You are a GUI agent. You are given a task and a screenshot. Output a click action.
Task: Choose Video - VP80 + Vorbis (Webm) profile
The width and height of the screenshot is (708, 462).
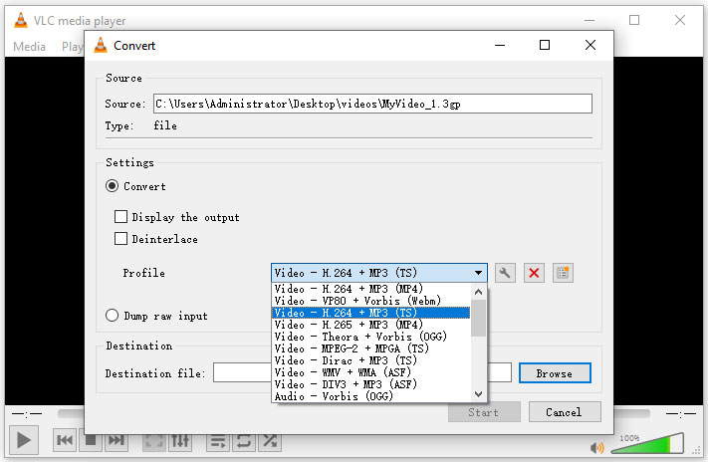[370, 301]
